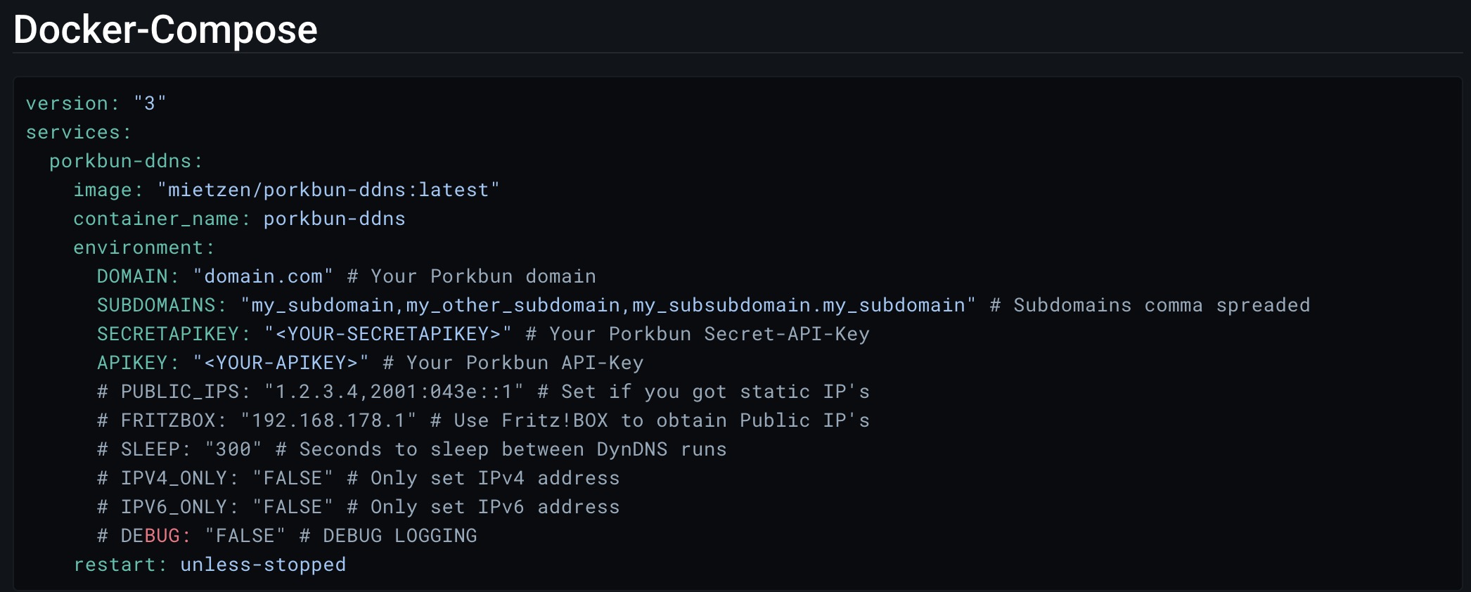Click the <YOUR-SECRETAPIKEY> placeholder
The image size is (1471, 592).
coord(388,334)
